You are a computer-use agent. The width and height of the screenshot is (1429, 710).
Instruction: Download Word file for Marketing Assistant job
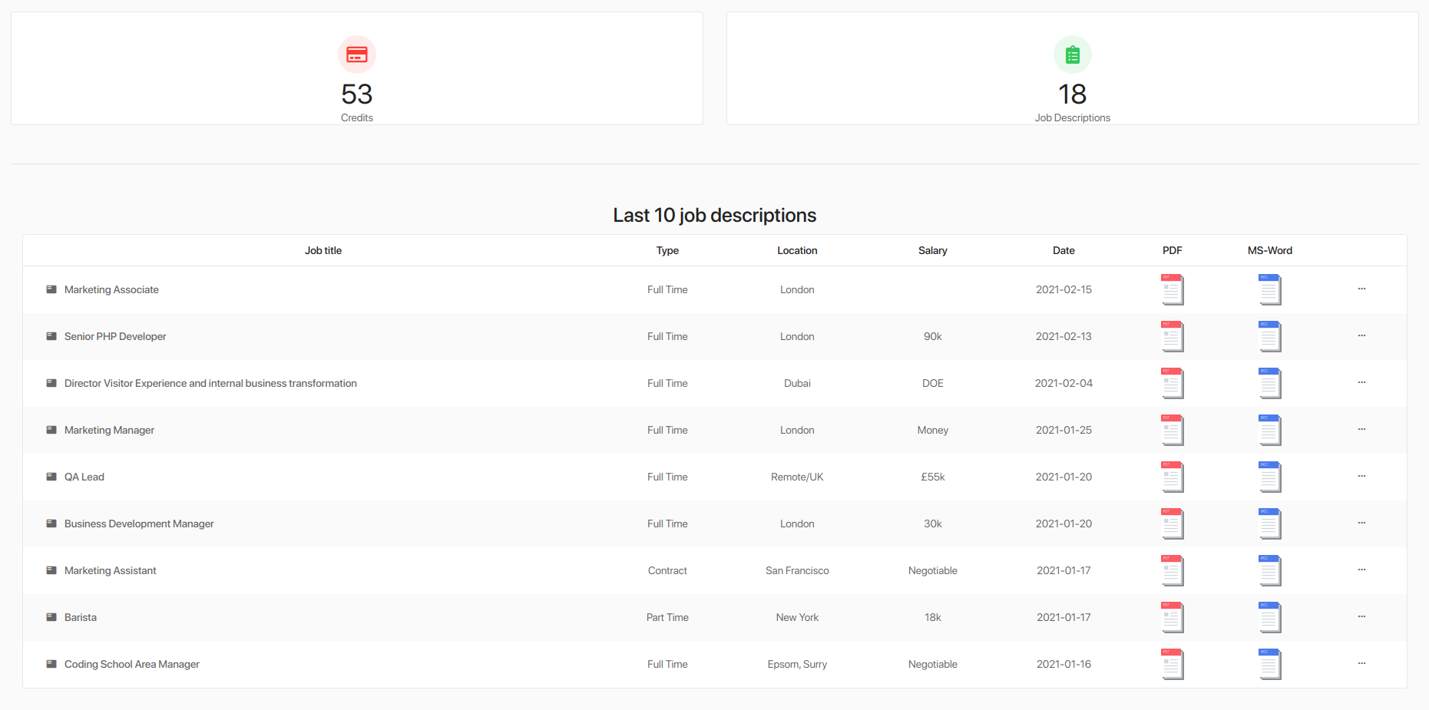(x=1269, y=570)
